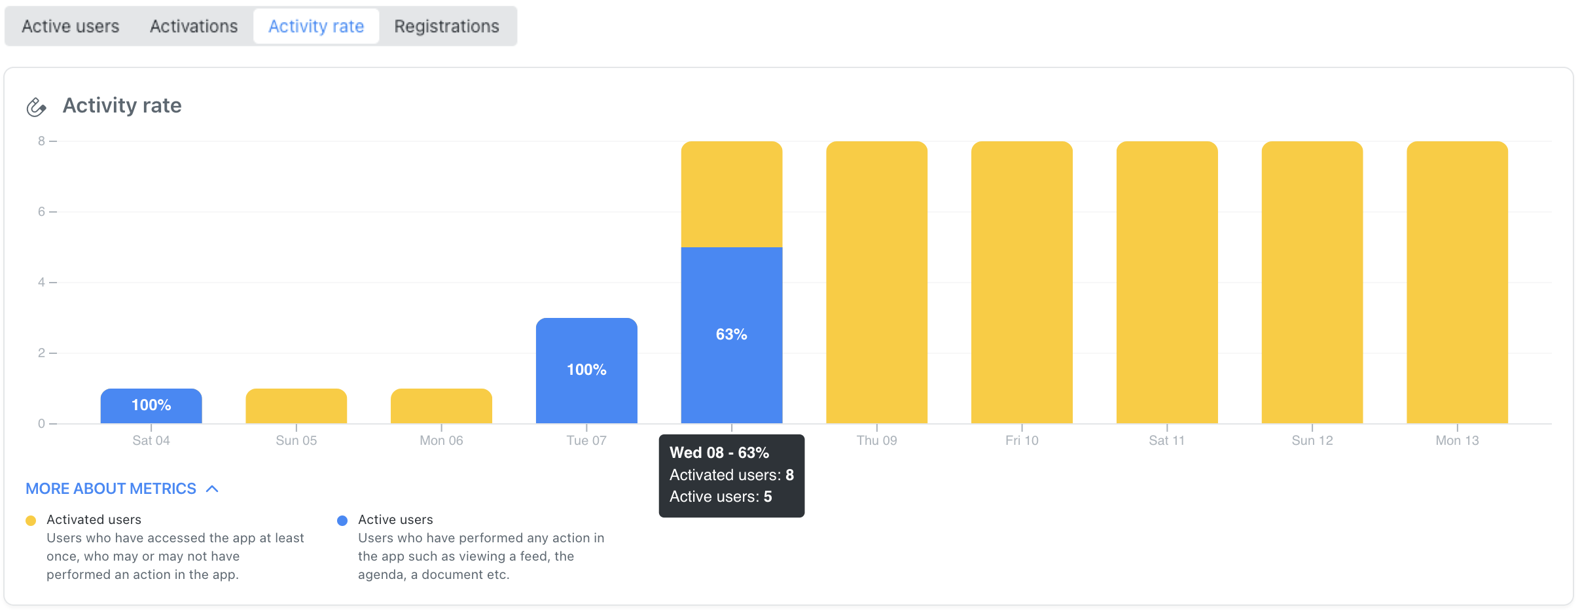Click the yellow bar for Thu 09

(x=877, y=281)
